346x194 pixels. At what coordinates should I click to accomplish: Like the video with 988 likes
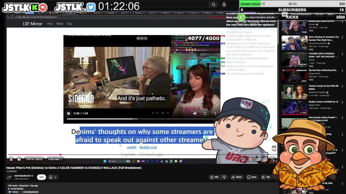[214, 177]
